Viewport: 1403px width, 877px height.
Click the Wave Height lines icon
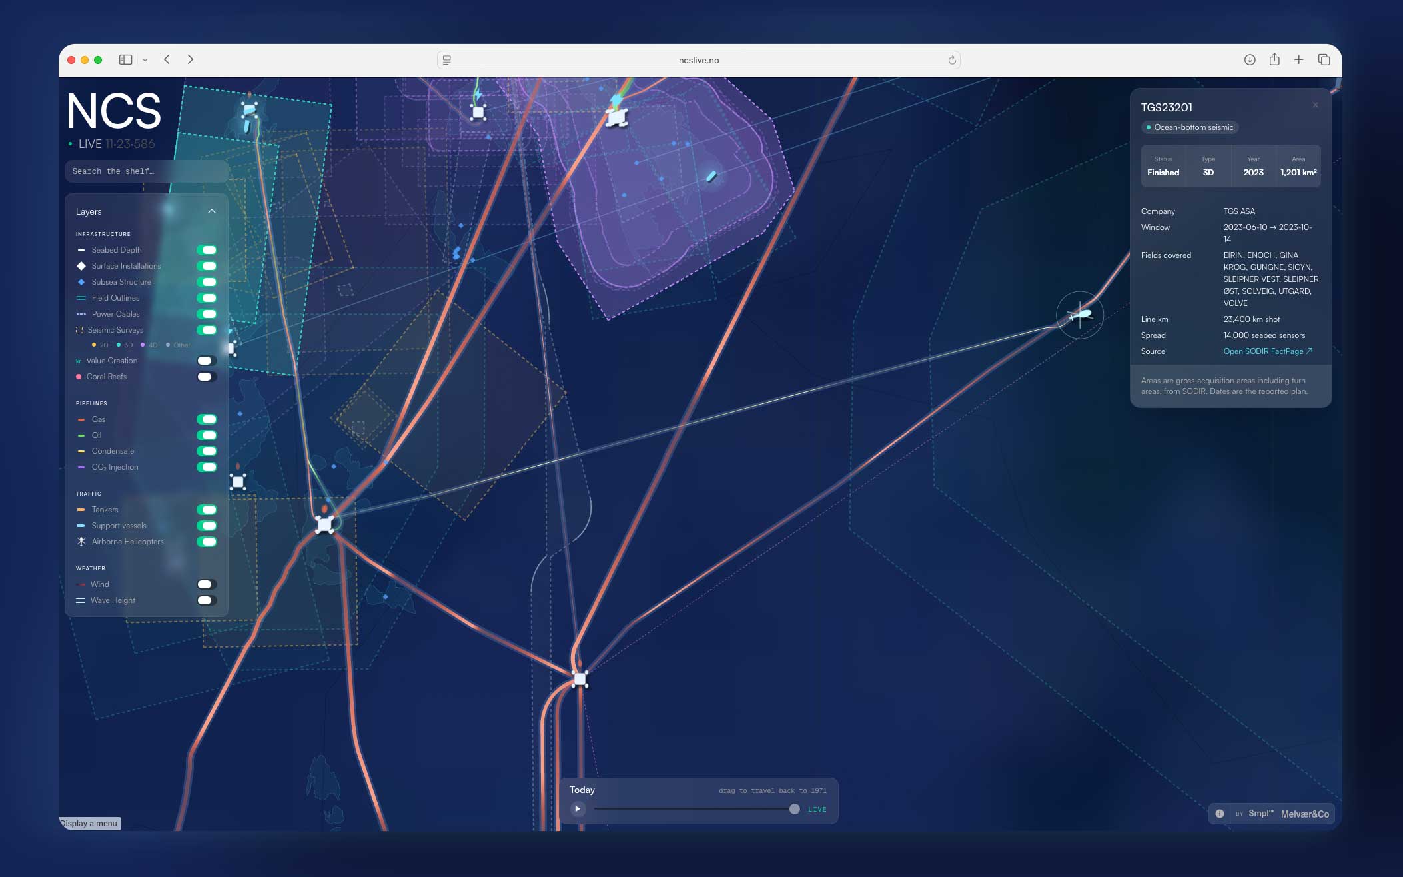[x=81, y=600]
